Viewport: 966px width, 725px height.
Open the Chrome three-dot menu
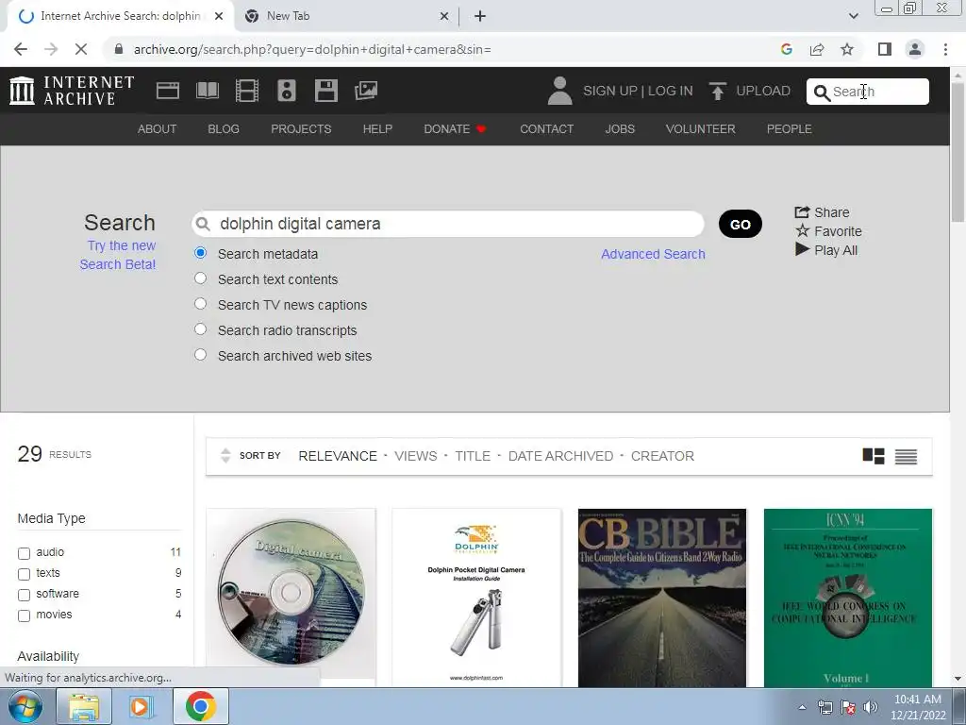pyautogui.click(x=945, y=49)
